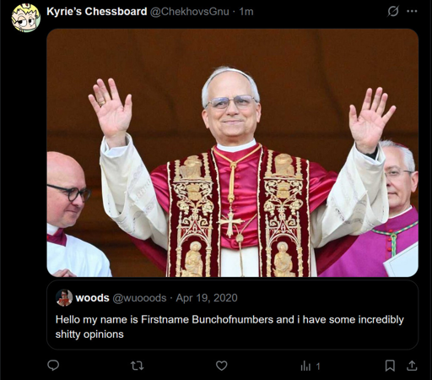
Task: Click the Kyrie's Chessboard display name
Action: click(x=97, y=12)
